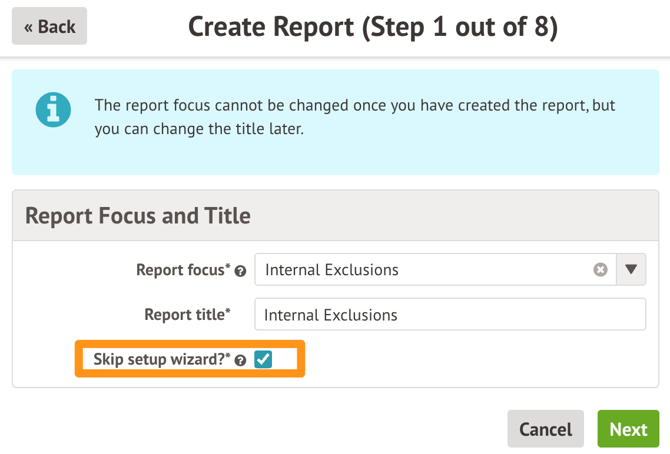Click the "Report title" field label
The height and width of the screenshot is (454, 670).
tap(184, 315)
